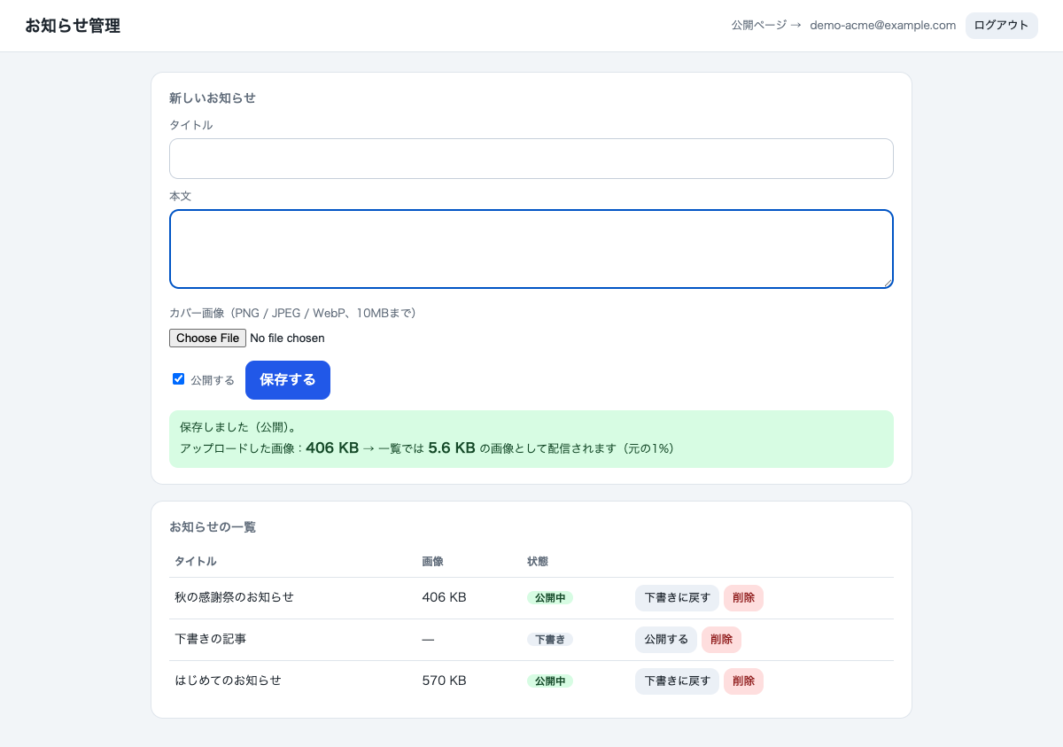This screenshot has height=747, width=1063.
Task: Click the タイトル column header in the list
Action: pos(196,562)
